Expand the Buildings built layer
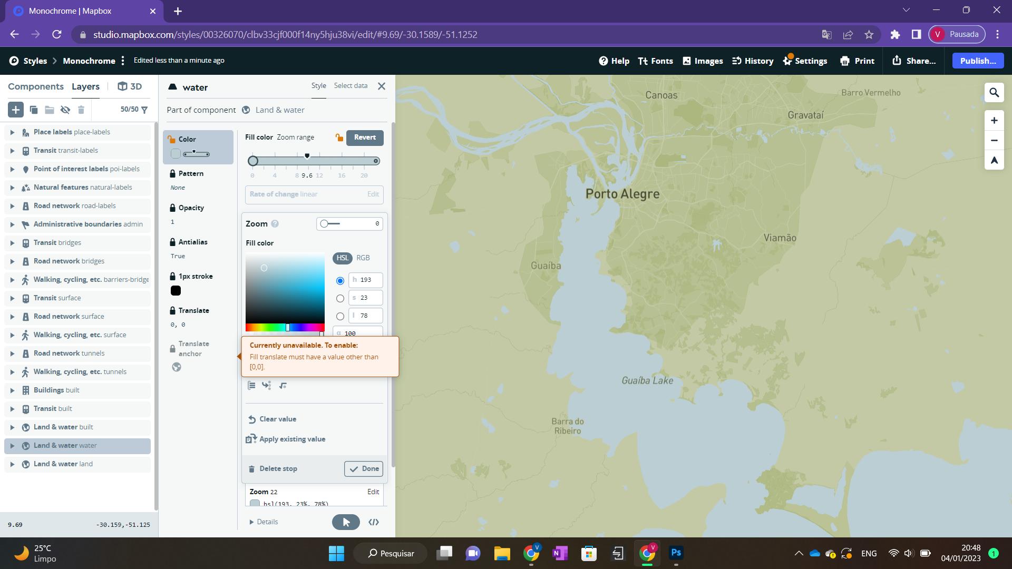Viewport: 1012px width, 569px height. pos(12,390)
